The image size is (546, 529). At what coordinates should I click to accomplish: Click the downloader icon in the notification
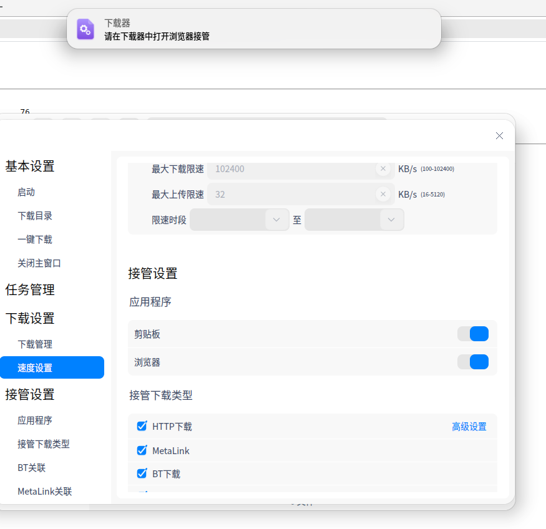pyautogui.click(x=85, y=29)
